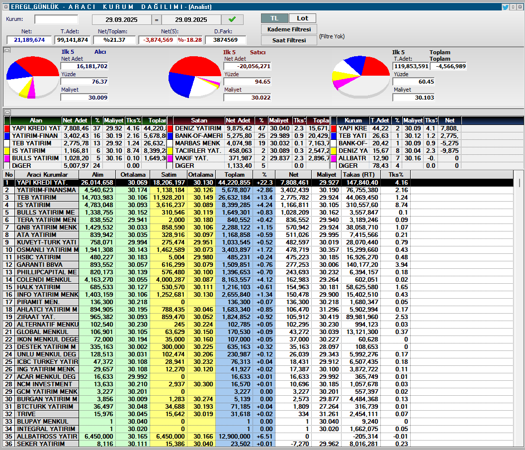Click red swatch beside DENIZ YATIRIM in Satan table
The height and width of the screenshot is (450, 525).
click(x=170, y=128)
